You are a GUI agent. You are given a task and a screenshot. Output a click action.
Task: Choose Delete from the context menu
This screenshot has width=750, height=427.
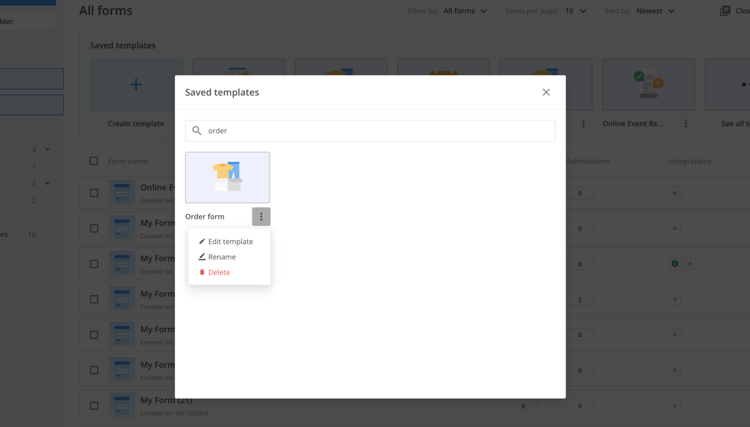coord(214,272)
